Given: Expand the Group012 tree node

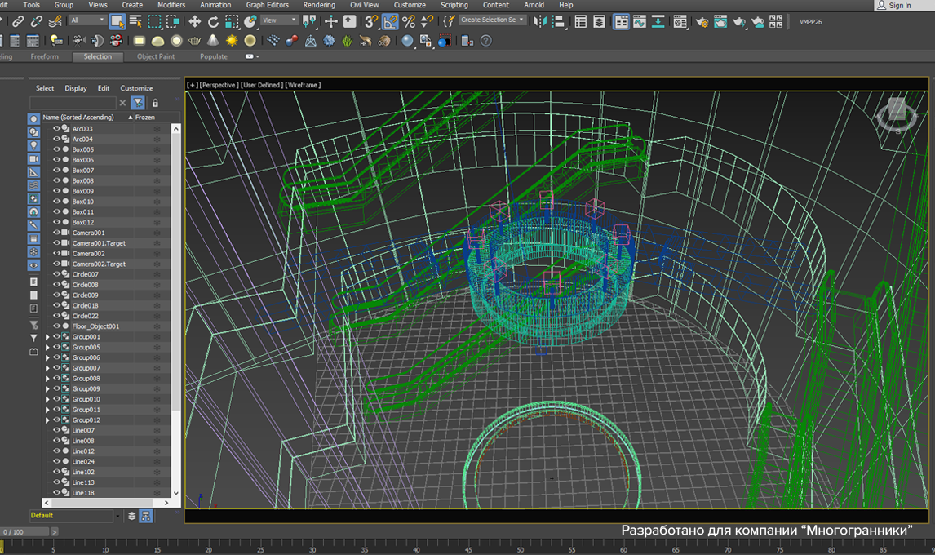Looking at the screenshot, I should click(x=47, y=420).
